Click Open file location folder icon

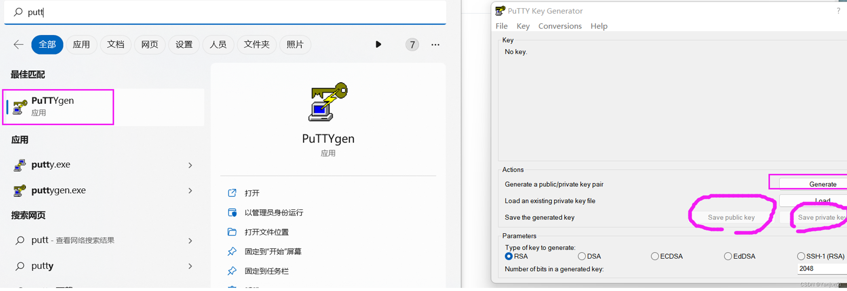232,232
